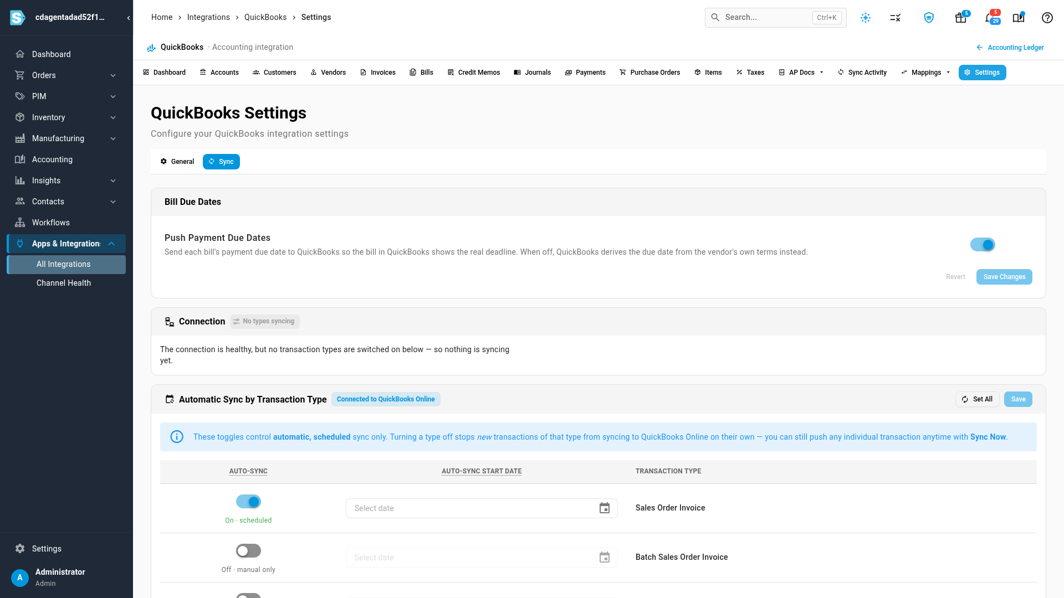1064x598 pixels.
Task: Collapse the sidebar with the arrow
Action: coord(129,18)
